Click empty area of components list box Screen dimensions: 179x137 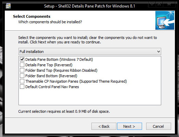tap(90, 97)
